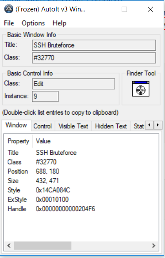Switch to the Control tab
Image resolution: width=165 pixels, height=258 pixels.
point(42,126)
